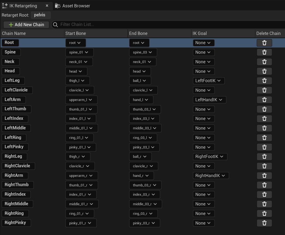Delete the LeftLeg chain

pyautogui.click(x=264, y=81)
